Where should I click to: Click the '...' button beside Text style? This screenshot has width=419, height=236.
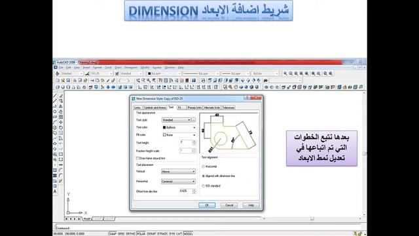point(194,120)
